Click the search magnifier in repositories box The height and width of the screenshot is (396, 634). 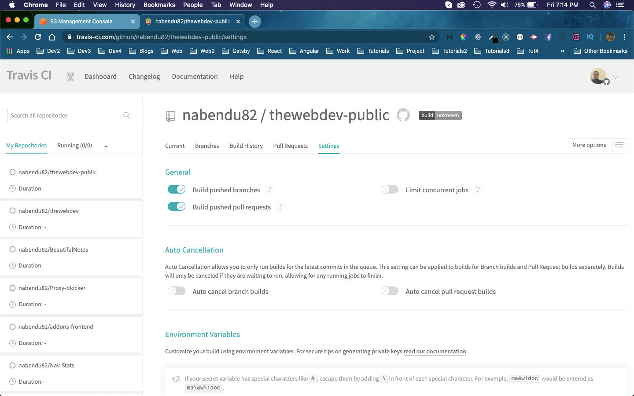(x=126, y=115)
